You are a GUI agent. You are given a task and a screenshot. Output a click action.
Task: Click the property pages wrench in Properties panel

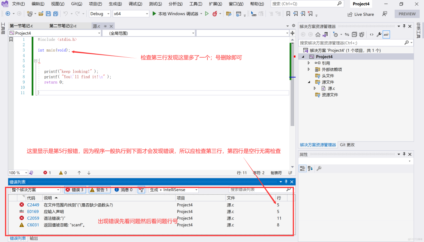(x=319, y=169)
